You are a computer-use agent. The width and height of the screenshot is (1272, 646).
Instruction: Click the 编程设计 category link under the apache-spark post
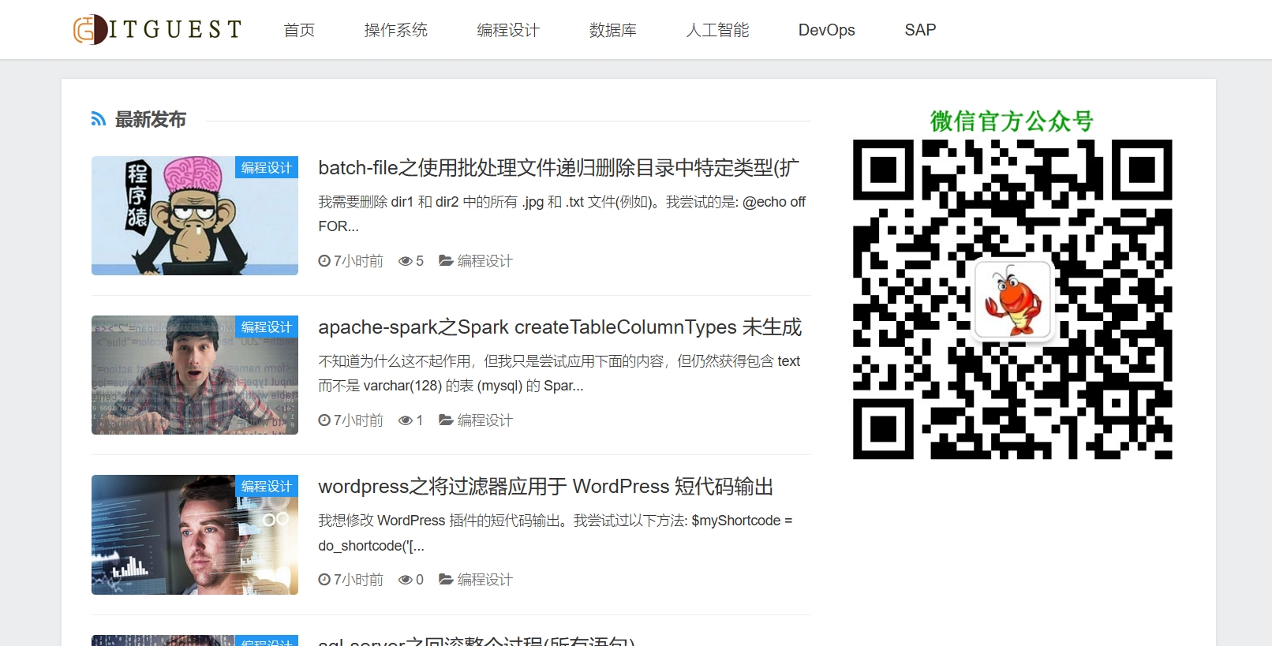pyautogui.click(x=484, y=420)
